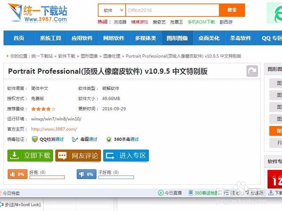
Task: Click the orange 搜索 search button
Action: pyautogui.click(x=232, y=10)
